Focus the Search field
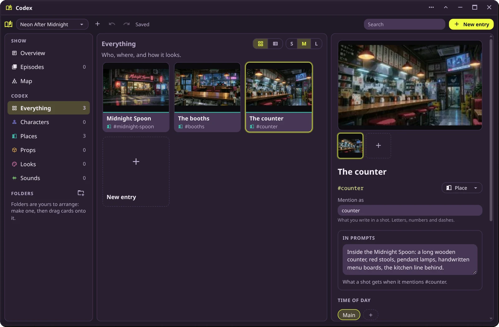 click(x=404, y=24)
